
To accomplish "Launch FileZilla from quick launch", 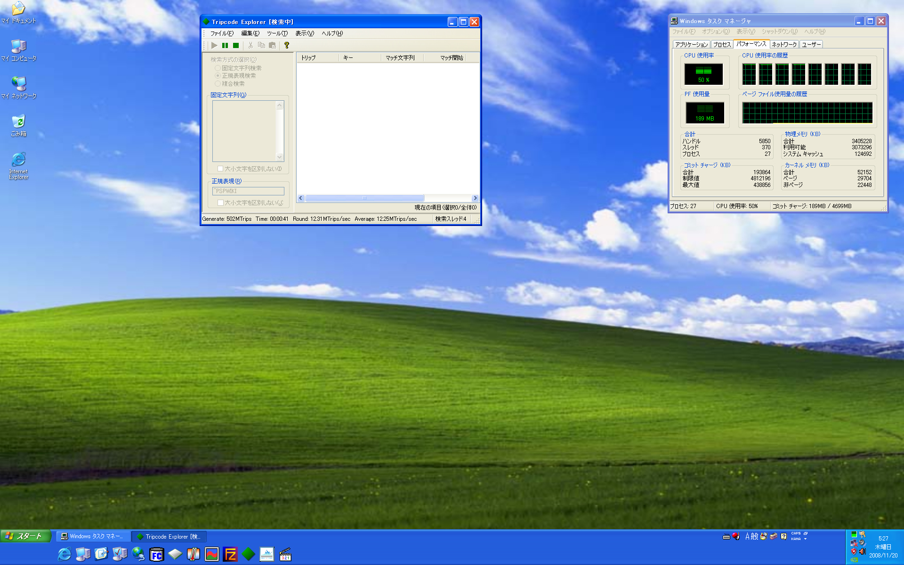I will [230, 554].
